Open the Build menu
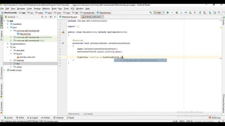 (x=54, y=8)
